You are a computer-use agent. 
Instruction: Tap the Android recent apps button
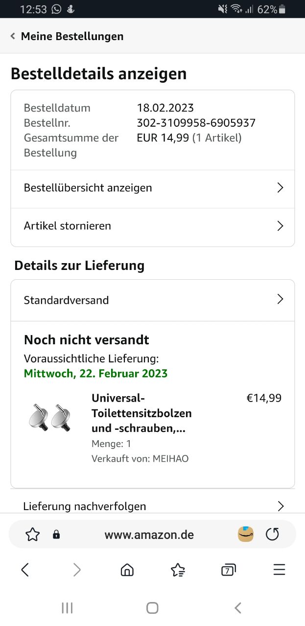pos(67,608)
